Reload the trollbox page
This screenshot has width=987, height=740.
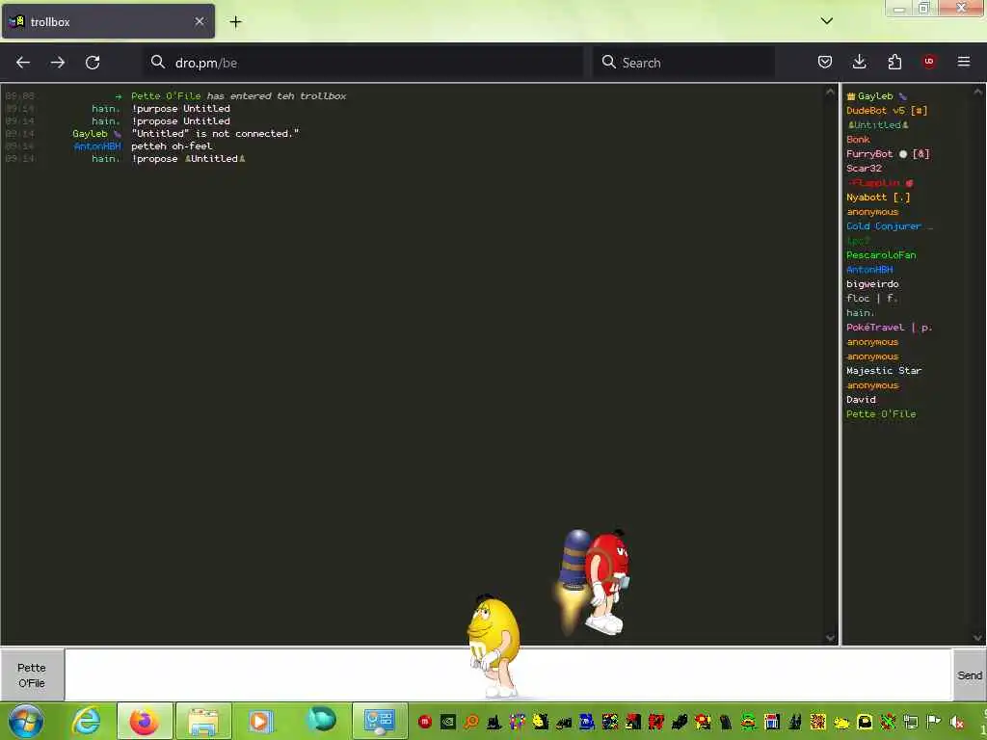click(x=93, y=63)
